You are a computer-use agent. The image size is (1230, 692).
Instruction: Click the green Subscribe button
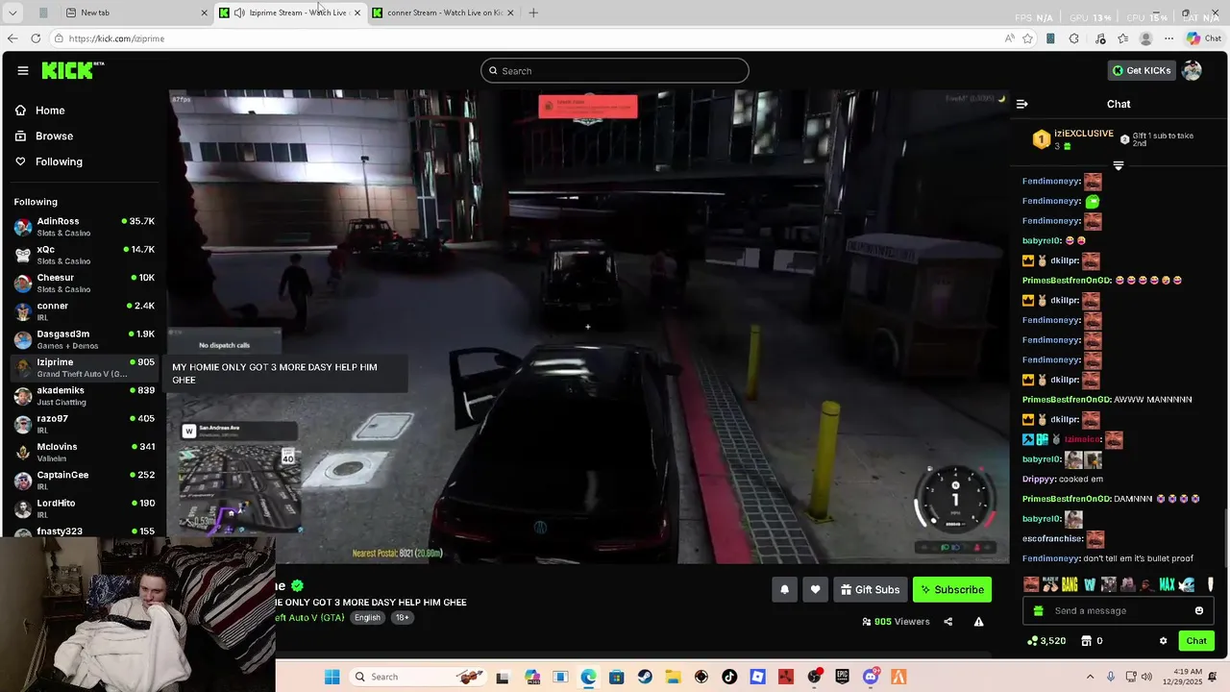pos(951,589)
